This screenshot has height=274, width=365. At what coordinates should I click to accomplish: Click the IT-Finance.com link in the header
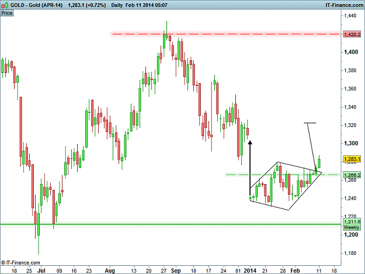coord(345,5)
